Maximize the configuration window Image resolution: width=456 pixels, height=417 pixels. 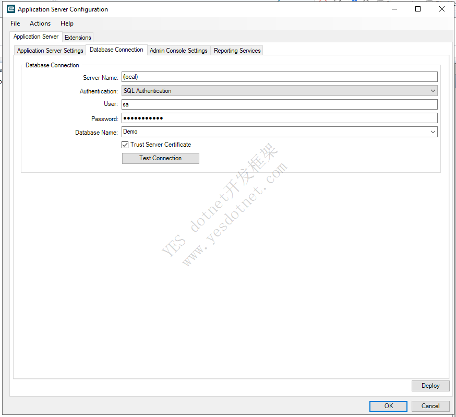pyautogui.click(x=418, y=9)
